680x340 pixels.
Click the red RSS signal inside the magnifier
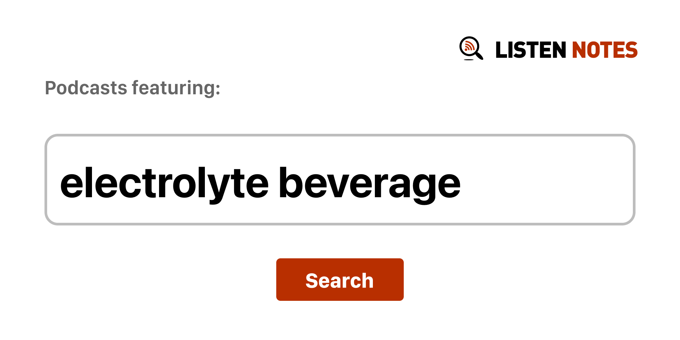469,46
